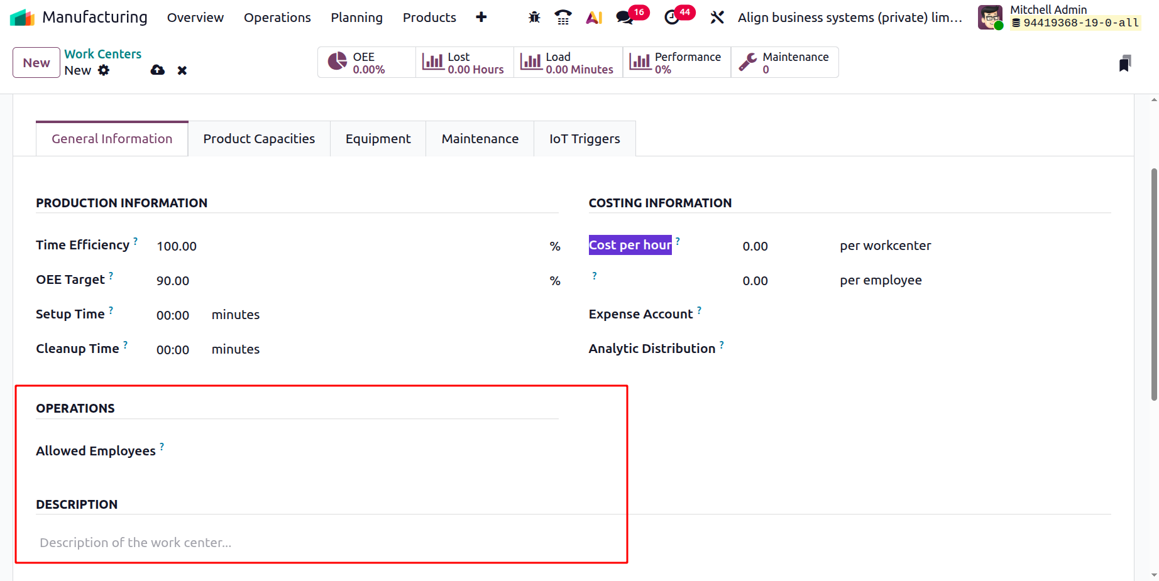Open the gear actions menu beside New
The image size is (1159, 581).
(104, 70)
